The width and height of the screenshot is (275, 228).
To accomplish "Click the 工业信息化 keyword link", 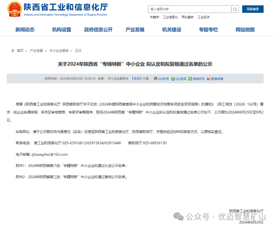I will [x=170, y=17].
